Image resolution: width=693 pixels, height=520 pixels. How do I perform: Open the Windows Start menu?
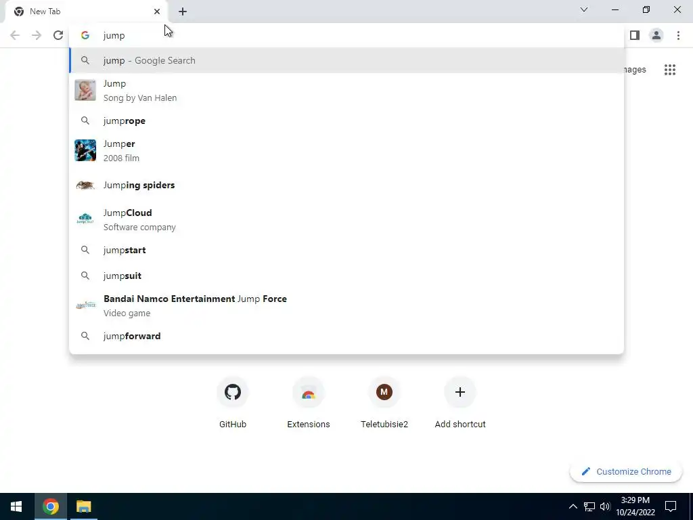[16, 506]
